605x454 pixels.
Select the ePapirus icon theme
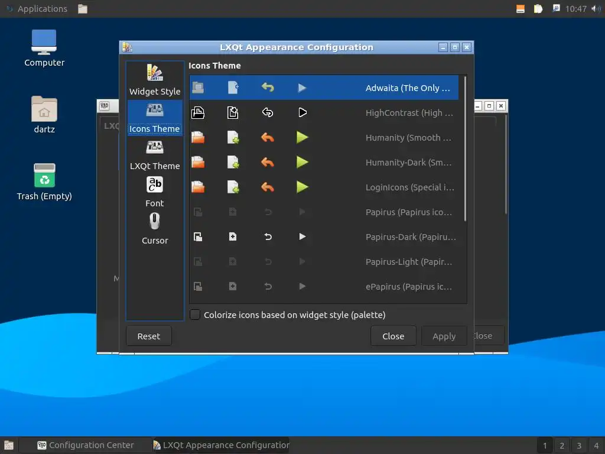(x=324, y=287)
